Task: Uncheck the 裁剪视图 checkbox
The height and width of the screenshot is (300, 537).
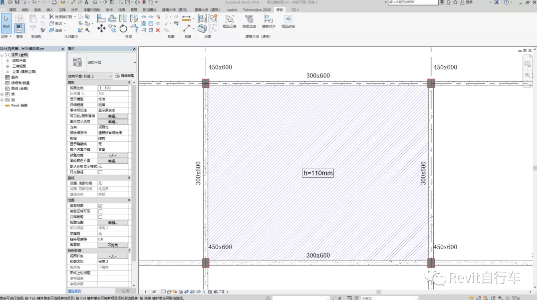Action: pos(100,205)
